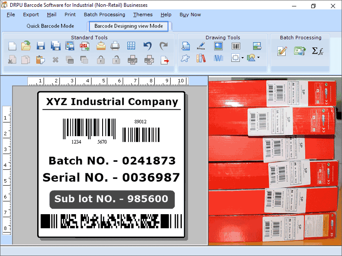Select the Pencil drawing tool
Screen dimensions: 342x256
pyautogui.click(x=200, y=46)
